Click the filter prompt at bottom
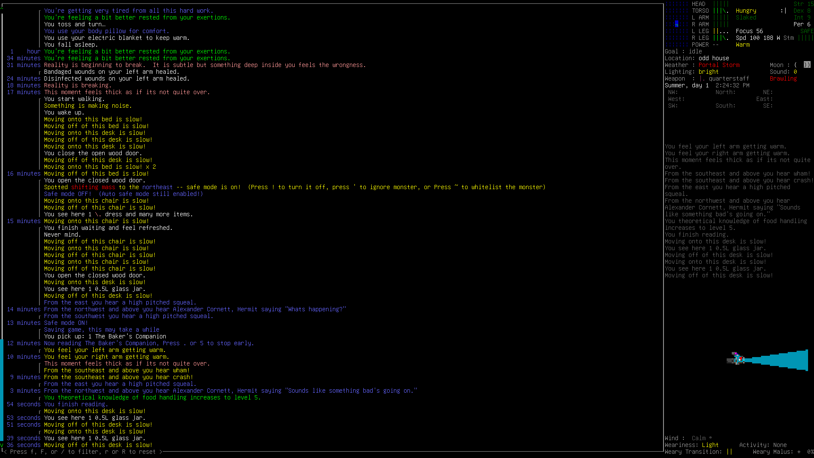Screen dimensions: 814x458 [x=83, y=452]
